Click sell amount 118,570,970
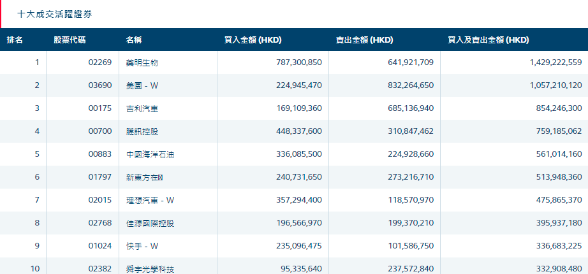 [411, 200]
